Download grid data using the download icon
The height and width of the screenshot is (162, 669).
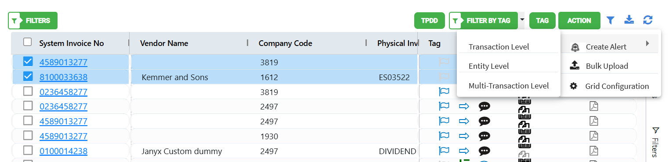coord(629,20)
